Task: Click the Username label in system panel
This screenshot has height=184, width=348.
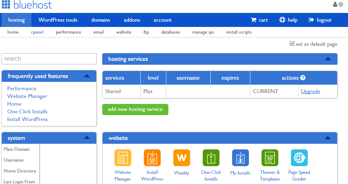Action: pos(14,160)
